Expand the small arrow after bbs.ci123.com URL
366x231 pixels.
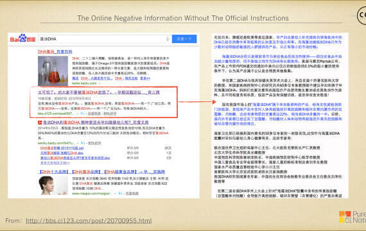[x=78, y=114]
